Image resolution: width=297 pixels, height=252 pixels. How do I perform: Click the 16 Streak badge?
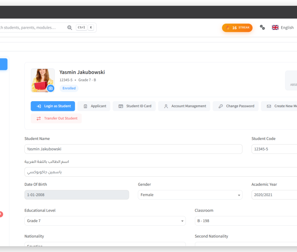(x=237, y=28)
